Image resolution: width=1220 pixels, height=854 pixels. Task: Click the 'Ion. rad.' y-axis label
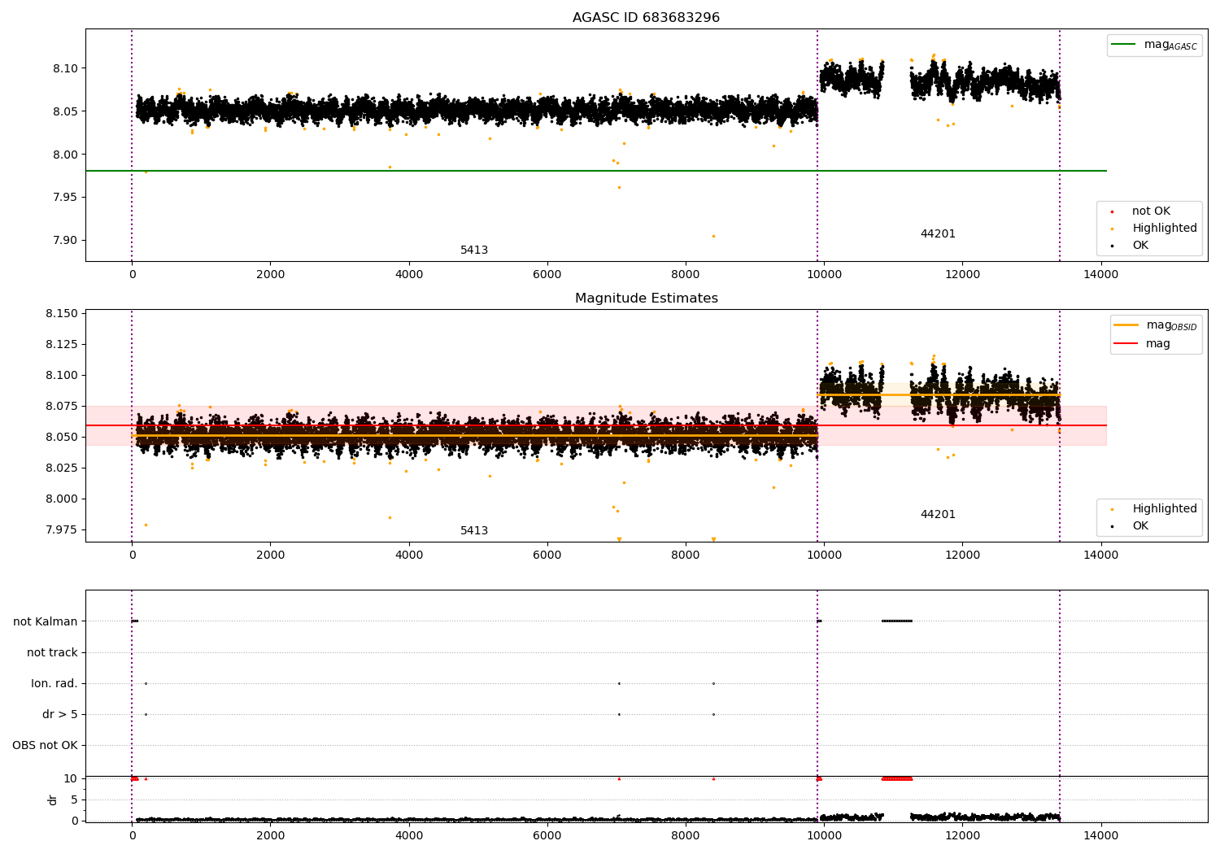pyautogui.click(x=54, y=684)
